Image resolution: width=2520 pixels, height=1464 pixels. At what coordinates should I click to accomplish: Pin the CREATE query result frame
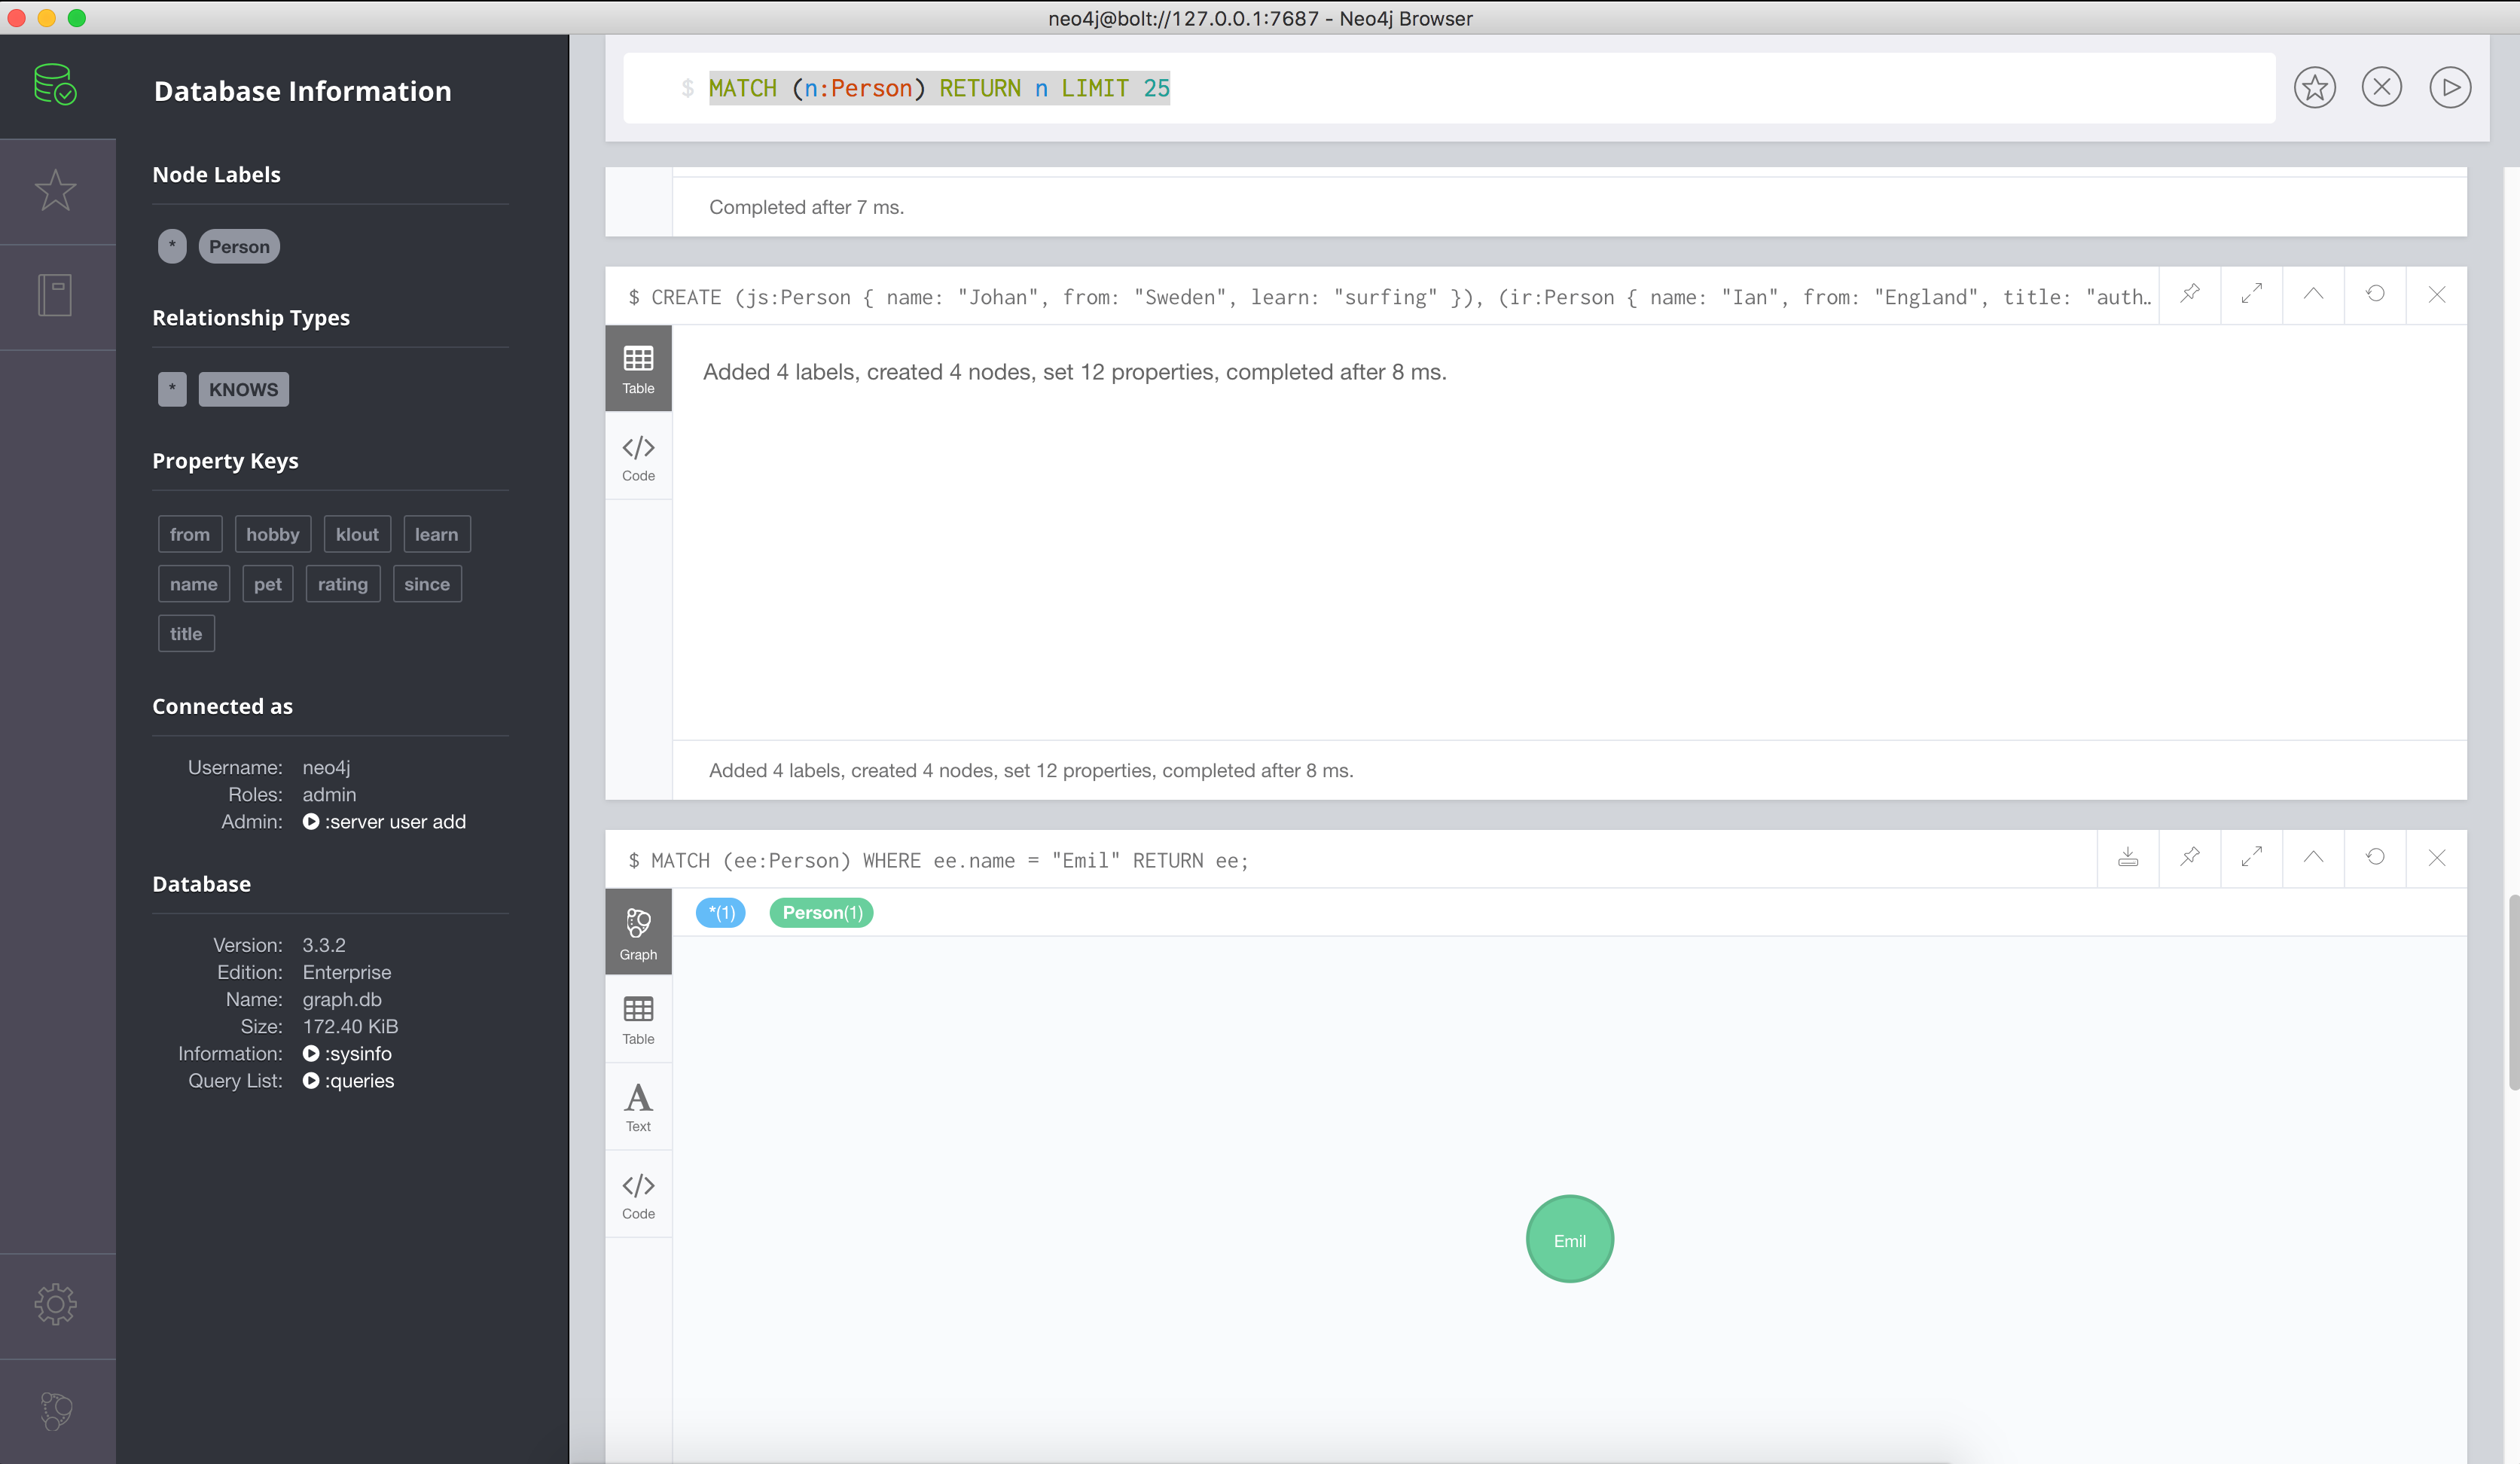pyautogui.click(x=2190, y=294)
